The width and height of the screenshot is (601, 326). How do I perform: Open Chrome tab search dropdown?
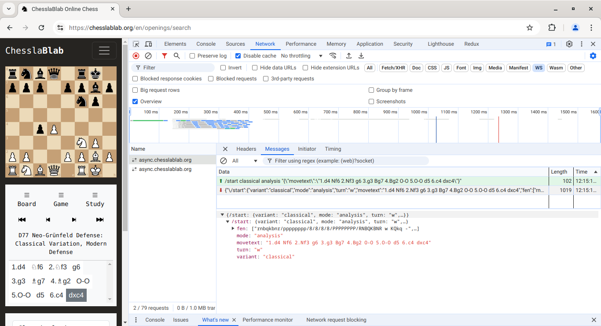8,9
